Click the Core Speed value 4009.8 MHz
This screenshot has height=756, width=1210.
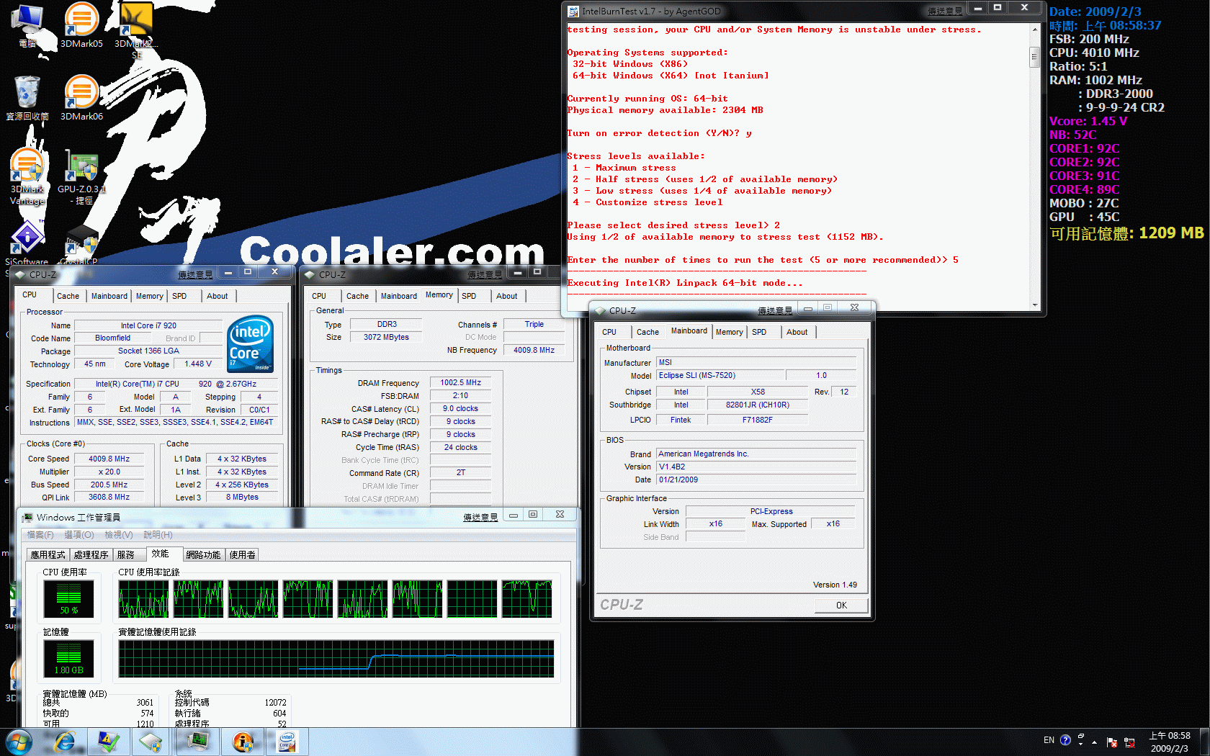[x=109, y=459]
